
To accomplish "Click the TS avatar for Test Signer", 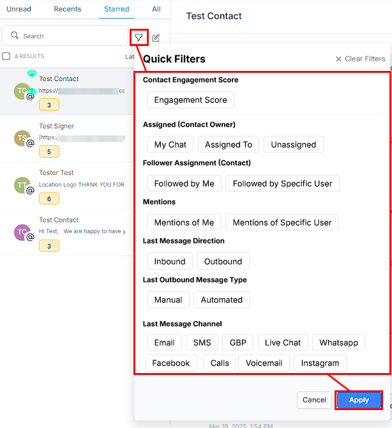I will click(x=22, y=138).
